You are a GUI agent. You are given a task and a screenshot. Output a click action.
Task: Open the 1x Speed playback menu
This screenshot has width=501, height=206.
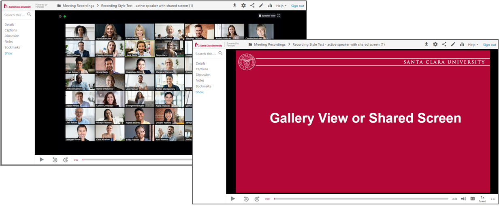point(482,199)
